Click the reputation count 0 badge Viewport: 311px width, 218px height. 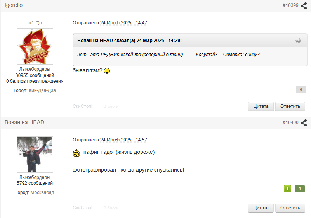tap(301, 89)
